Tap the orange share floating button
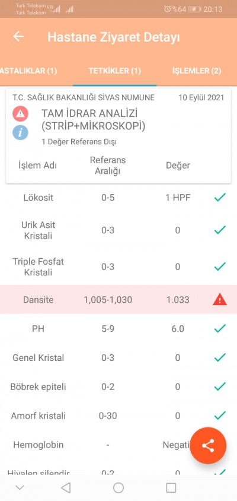This screenshot has width=237, height=501. (208, 445)
